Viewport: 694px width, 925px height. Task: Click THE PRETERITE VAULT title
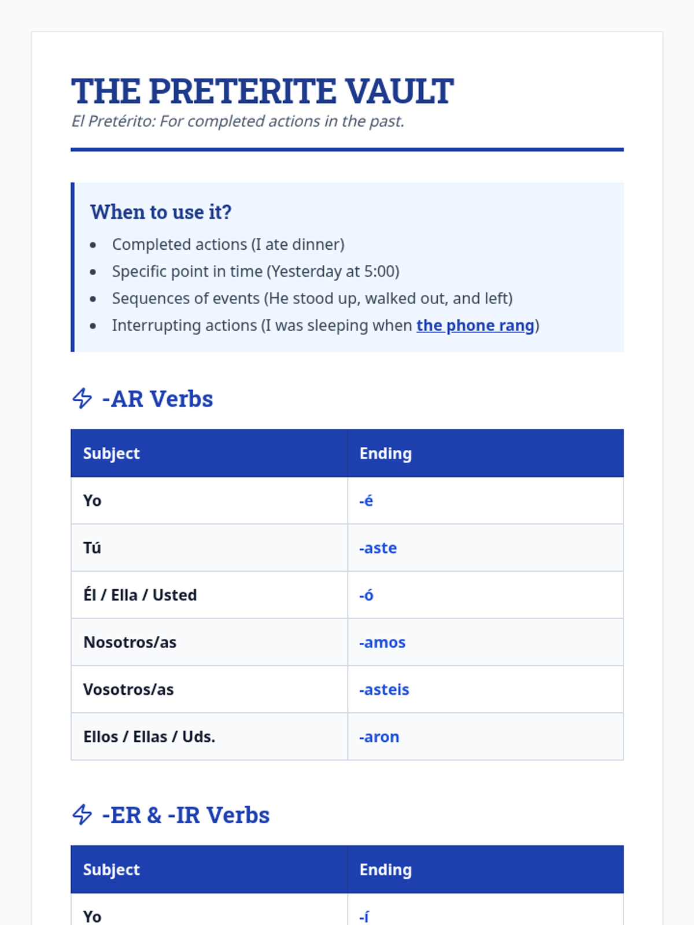[x=262, y=91]
